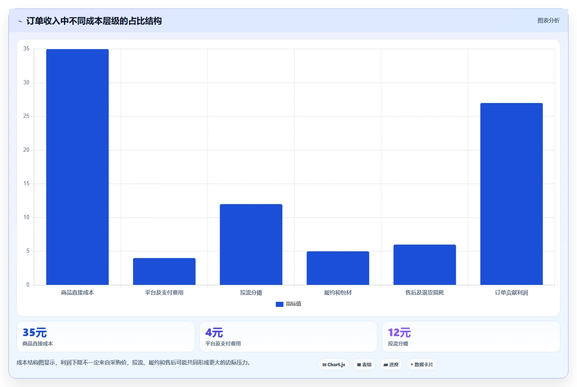Click the 表格 chip icon
The height and width of the screenshot is (387, 577).
click(x=359, y=365)
